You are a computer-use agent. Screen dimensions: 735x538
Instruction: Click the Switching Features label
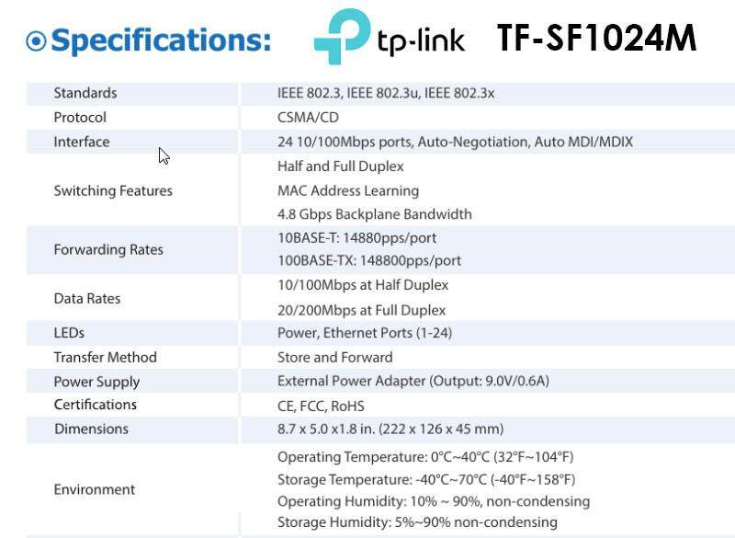[113, 190]
